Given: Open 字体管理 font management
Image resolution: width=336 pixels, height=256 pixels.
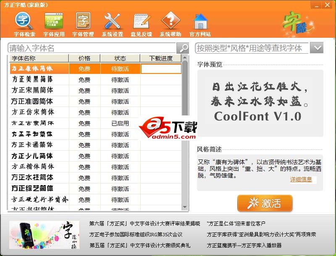Looking at the screenshot, I should (x=83, y=25).
